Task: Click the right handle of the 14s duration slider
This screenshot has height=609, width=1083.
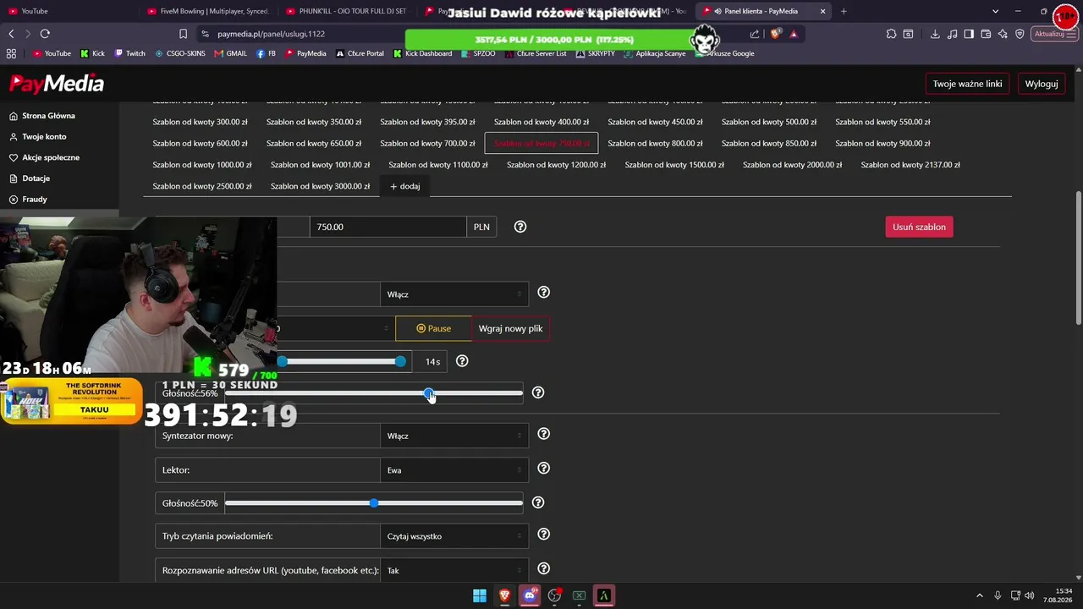Action: (x=400, y=362)
